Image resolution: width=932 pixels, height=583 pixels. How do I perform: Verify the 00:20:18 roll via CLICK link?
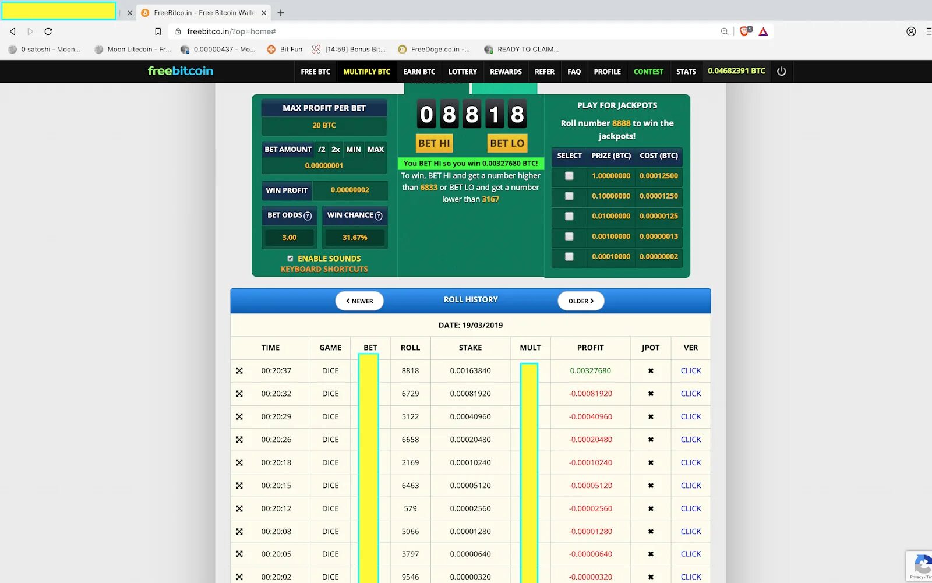691,462
